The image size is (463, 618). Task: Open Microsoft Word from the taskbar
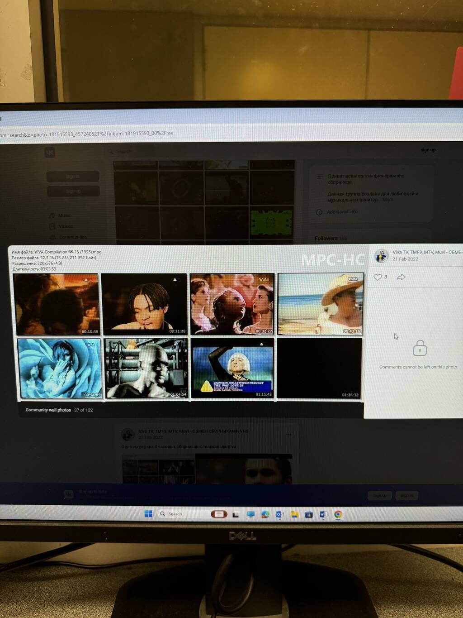(x=323, y=514)
